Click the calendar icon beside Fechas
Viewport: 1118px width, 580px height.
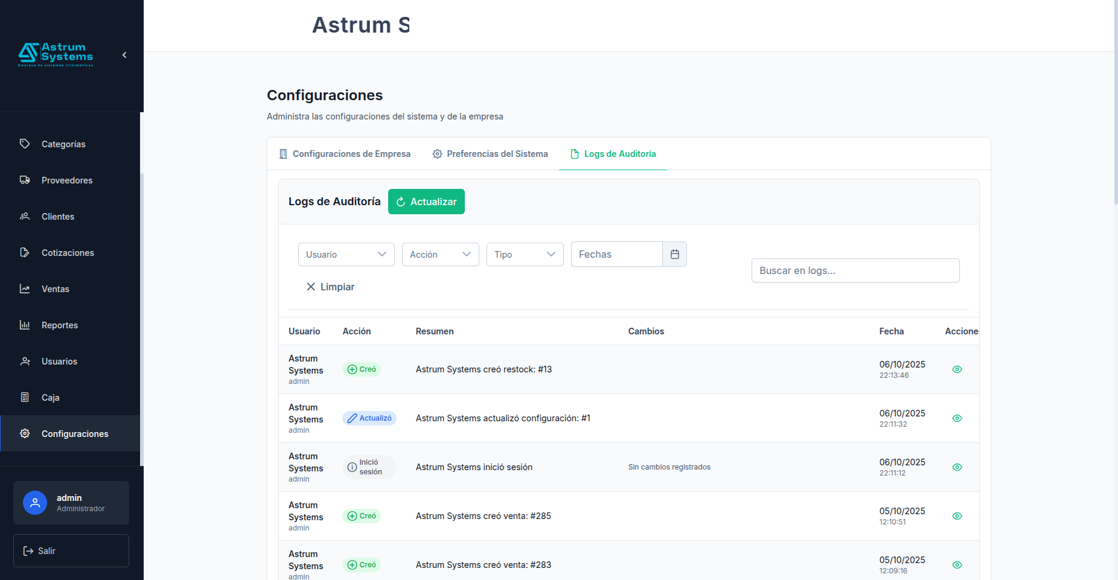(x=674, y=255)
